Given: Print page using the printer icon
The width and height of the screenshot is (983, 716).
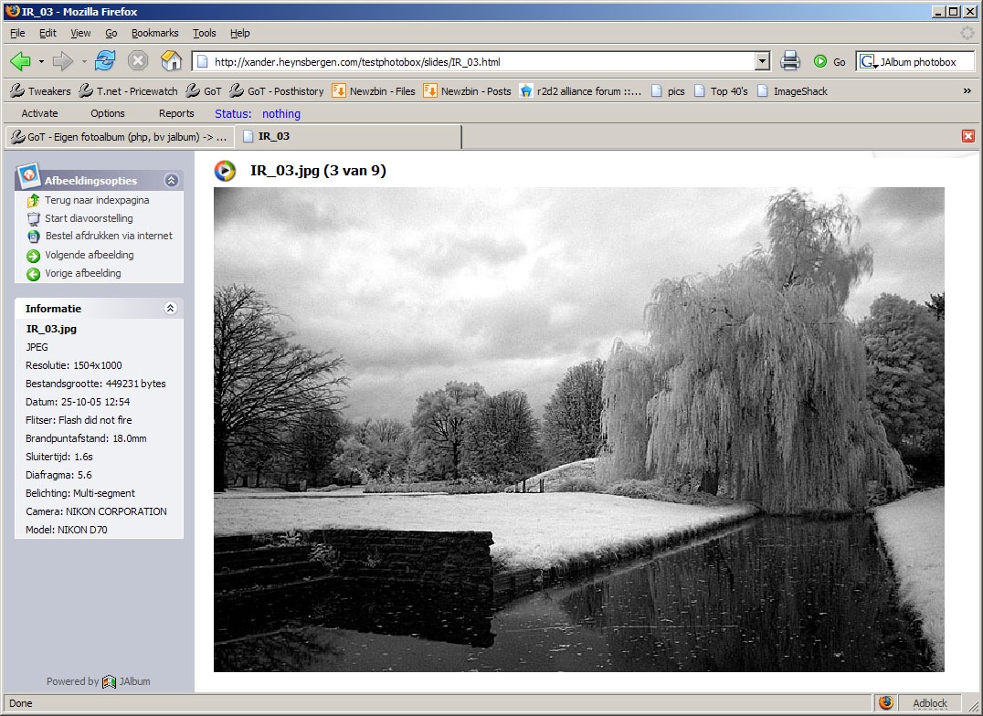Looking at the screenshot, I should [790, 61].
